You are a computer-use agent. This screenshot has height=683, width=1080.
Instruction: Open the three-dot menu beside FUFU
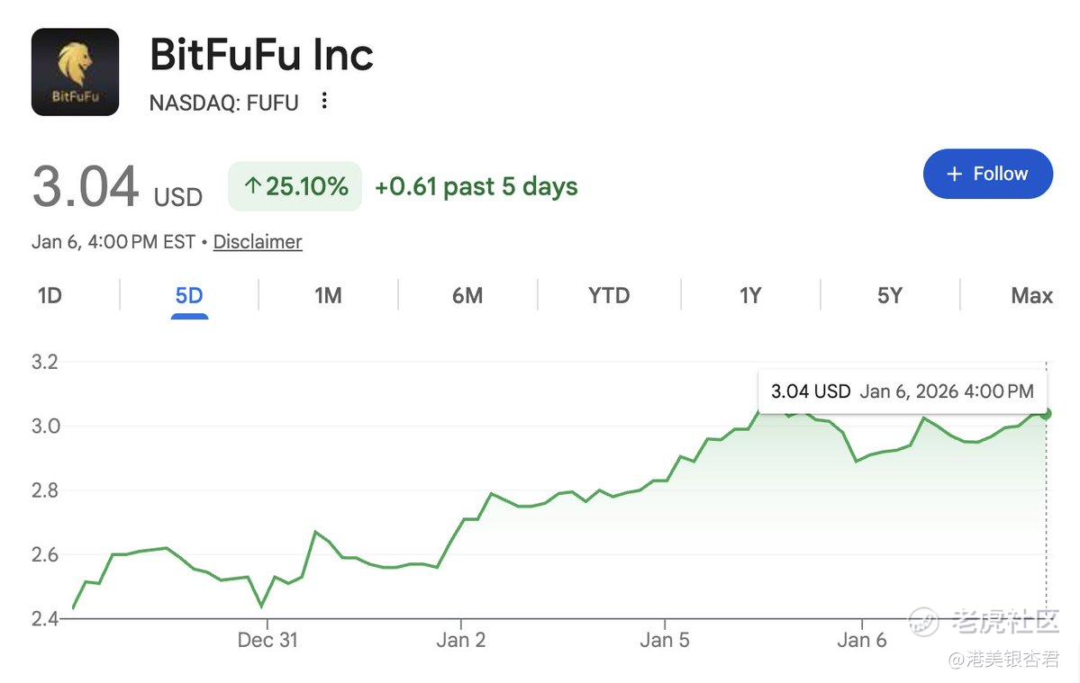point(324,101)
